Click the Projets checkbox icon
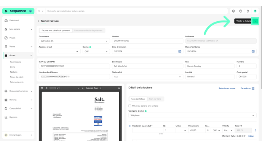Viewport: 262px width, 147px height. (x=6, y=38)
